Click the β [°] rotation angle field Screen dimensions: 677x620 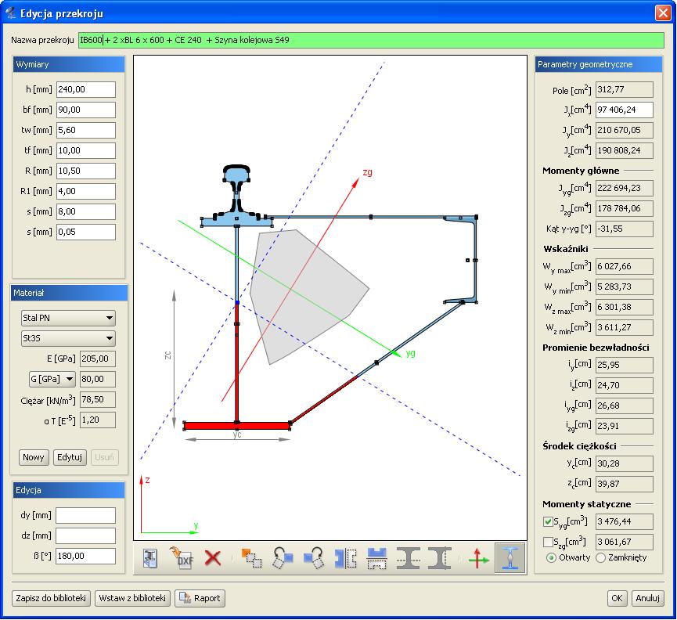click(x=85, y=556)
